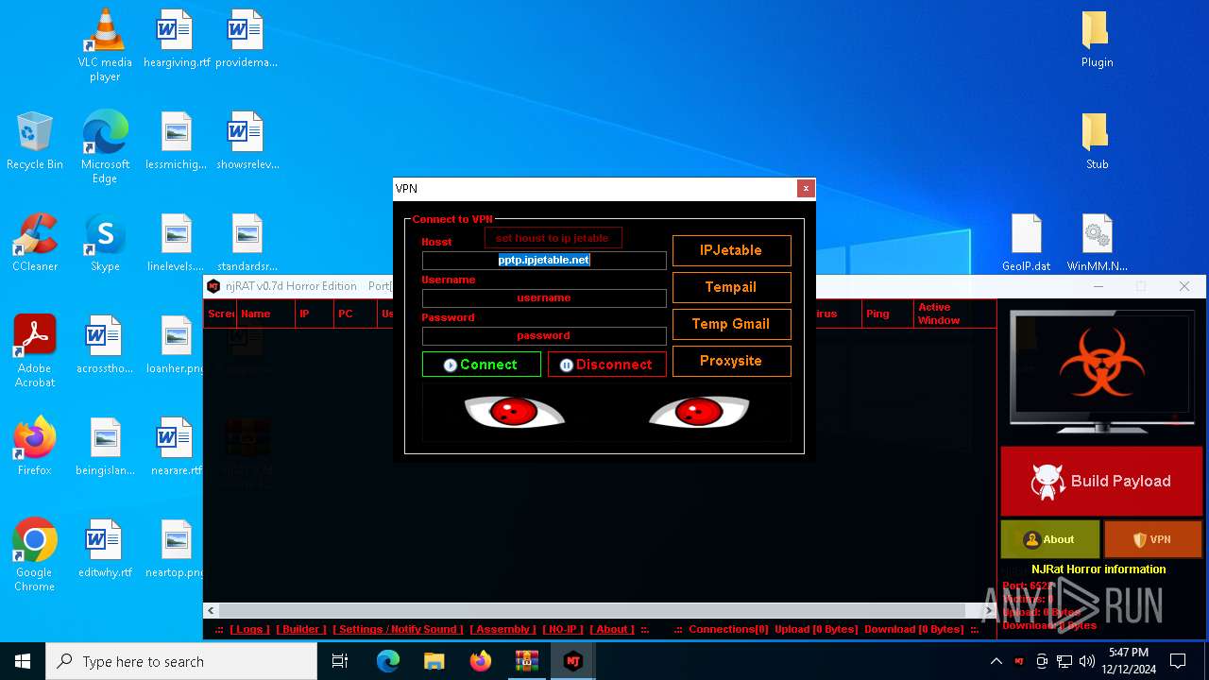
Task: Launch Adobe Acrobat desktop shortcut
Action: pyautogui.click(x=35, y=350)
